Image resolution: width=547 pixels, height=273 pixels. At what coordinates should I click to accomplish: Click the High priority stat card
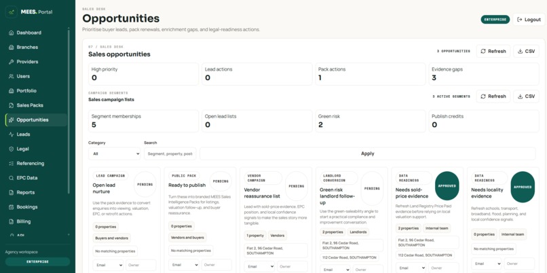click(143, 74)
